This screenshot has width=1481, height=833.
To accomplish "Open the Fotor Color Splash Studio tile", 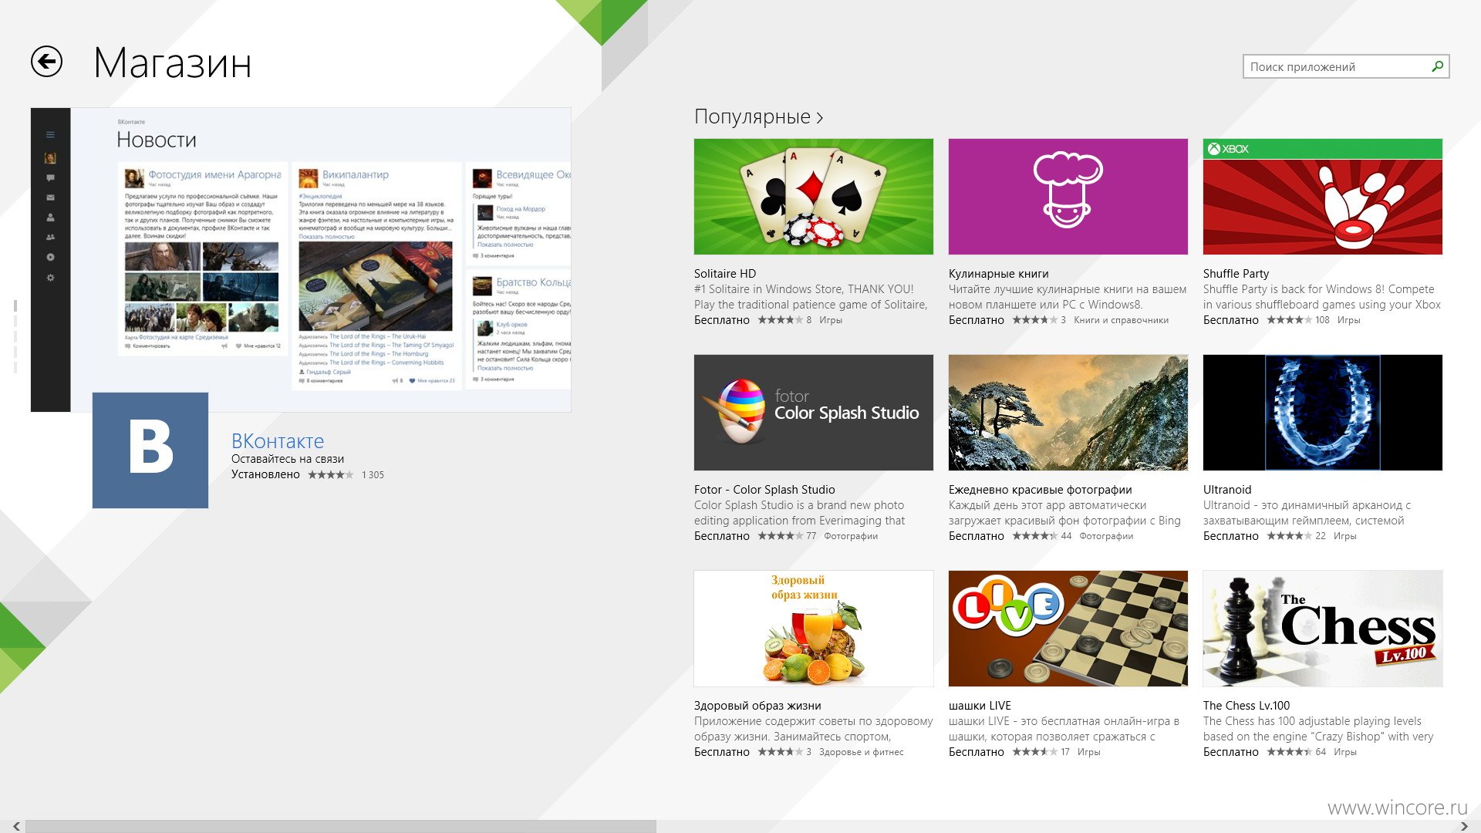I will tap(813, 413).
